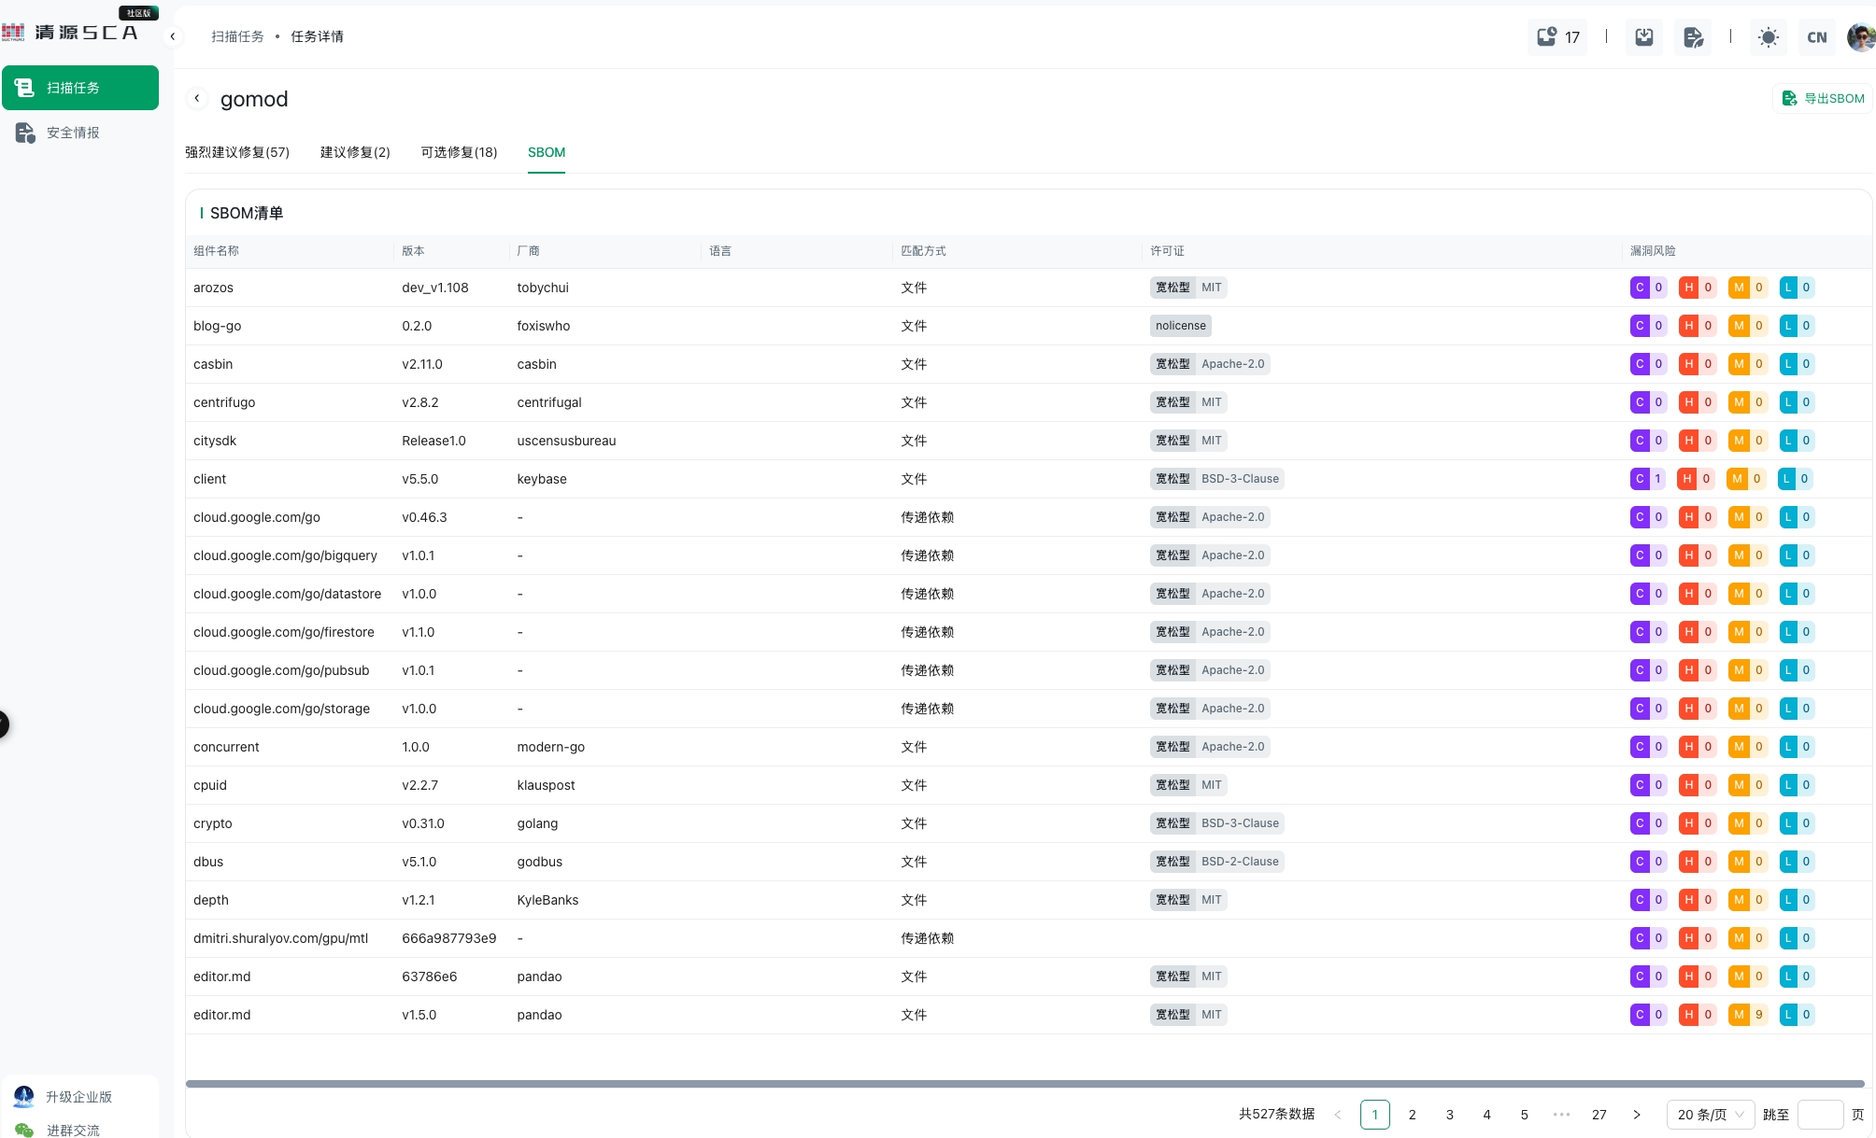This screenshot has height=1138, width=1876.
Task: Go to next page with right arrow
Action: (x=1637, y=1115)
